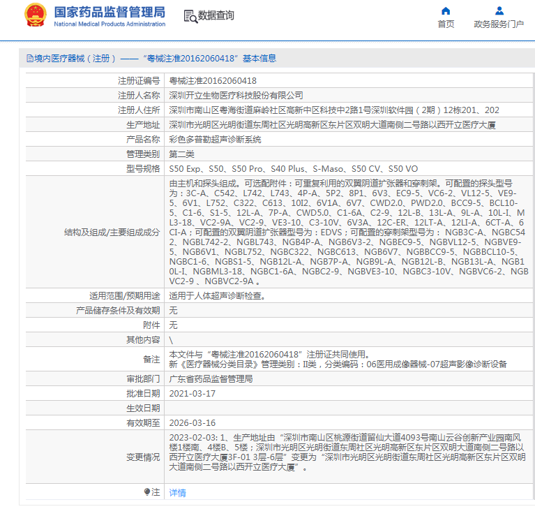Viewport: 535px width, 509px height.
Task: Click the house icon above 首页
Action: pyautogui.click(x=446, y=10)
